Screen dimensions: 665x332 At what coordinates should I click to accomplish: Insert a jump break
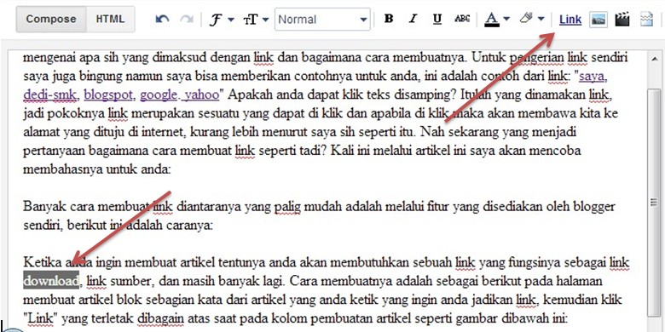646,19
